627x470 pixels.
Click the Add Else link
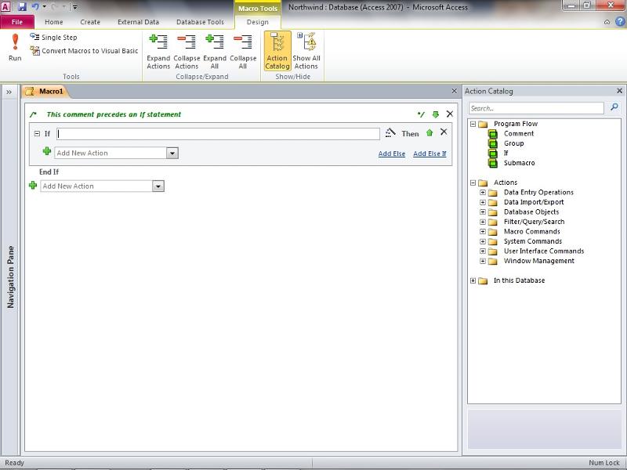[x=391, y=154]
